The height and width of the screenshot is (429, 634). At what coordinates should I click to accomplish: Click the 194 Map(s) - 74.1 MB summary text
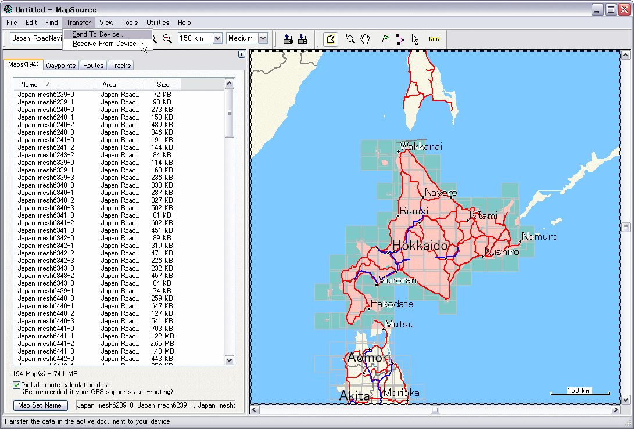pyautogui.click(x=45, y=374)
